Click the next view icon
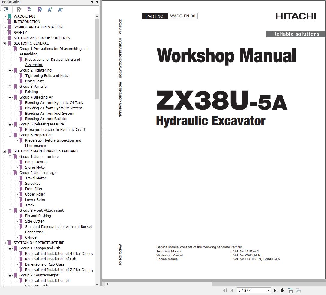This screenshot has height=295, width=326. tap(298, 290)
